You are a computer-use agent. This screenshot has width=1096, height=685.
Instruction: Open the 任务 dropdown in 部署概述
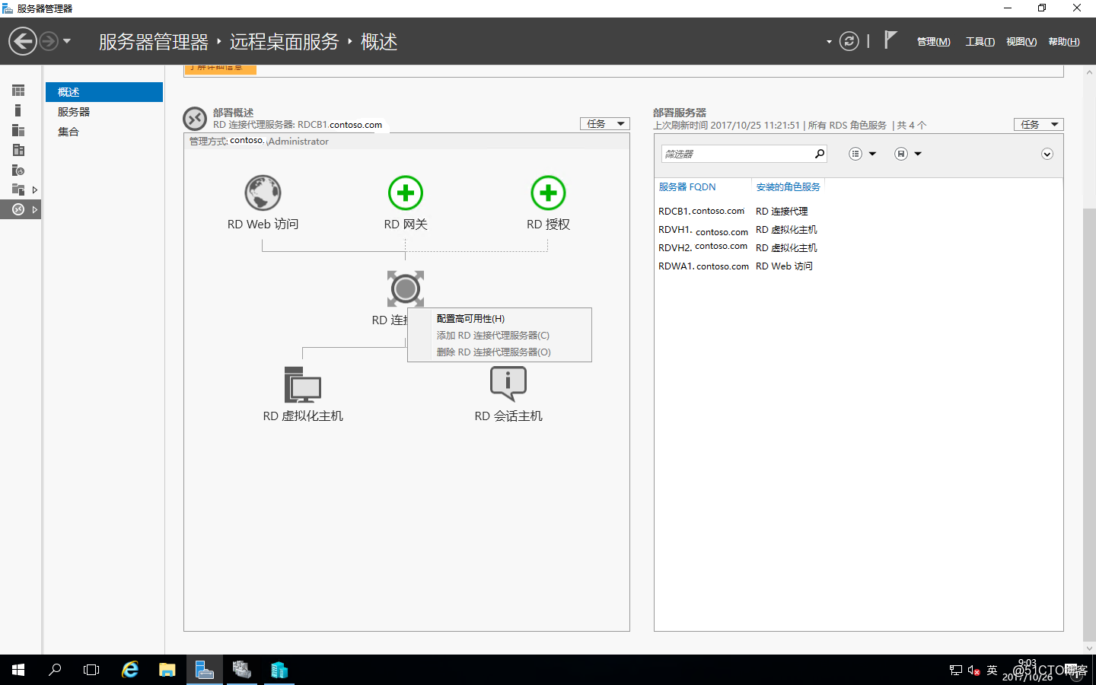pos(604,123)
